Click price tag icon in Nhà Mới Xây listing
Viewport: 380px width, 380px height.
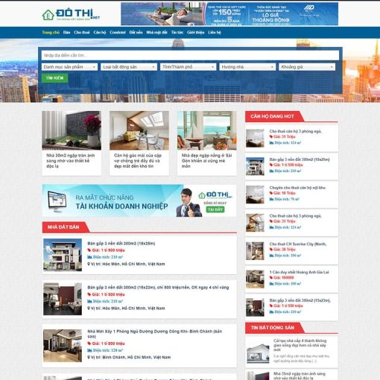click(x=89, y=343)
